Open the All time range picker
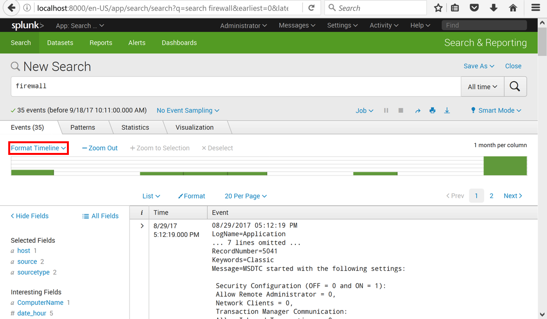 click(x=483, y=86)
